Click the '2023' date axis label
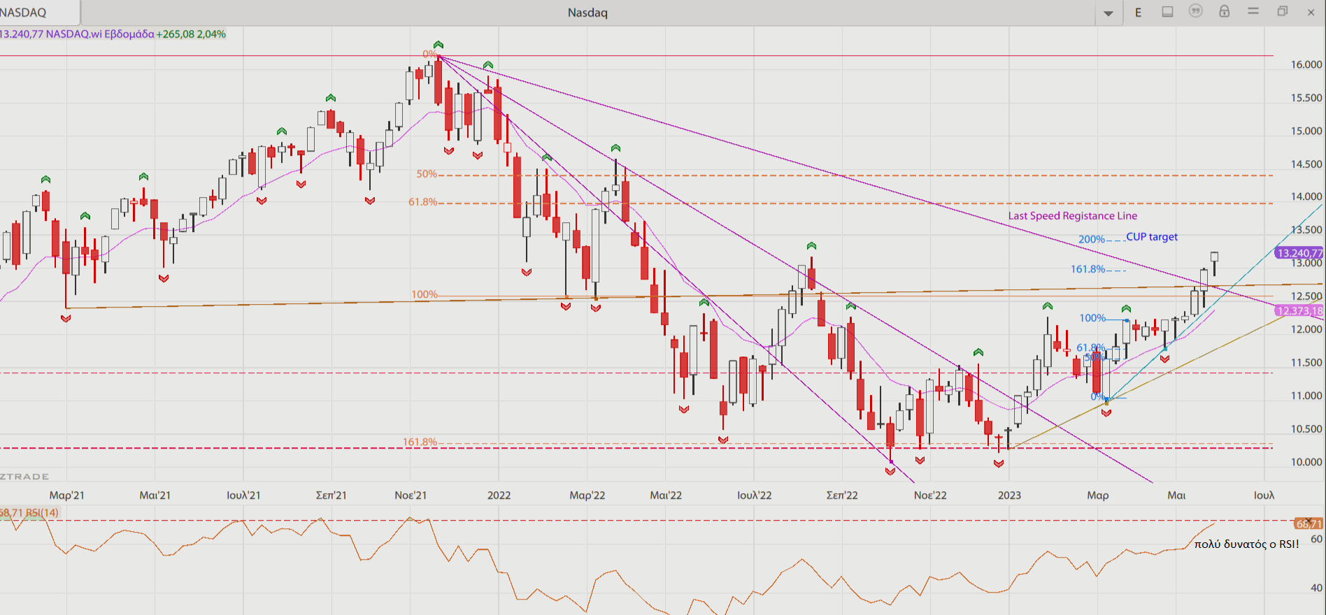Screen dimensions: 1326x615 (x=1009, y=495)
